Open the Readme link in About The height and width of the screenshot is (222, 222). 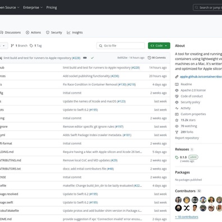click(186, 84)
